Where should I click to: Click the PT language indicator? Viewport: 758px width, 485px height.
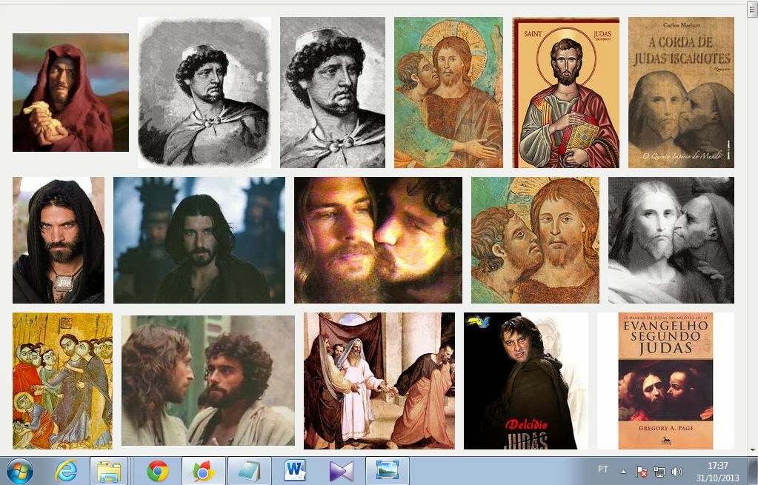click(x=603, y=469)
